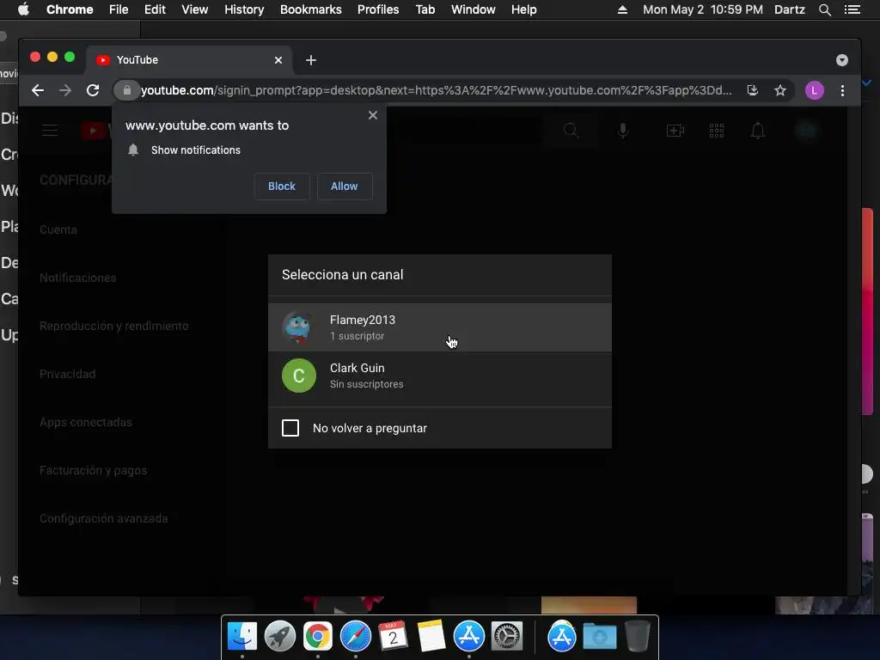This screenshot has width=880, height=660.
Task: Open the Profiles menu
Action: [378, 9]
